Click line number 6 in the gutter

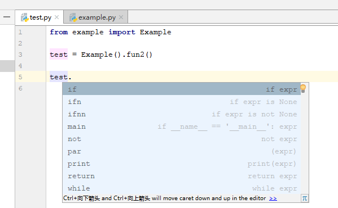click(x=20, y=88)
